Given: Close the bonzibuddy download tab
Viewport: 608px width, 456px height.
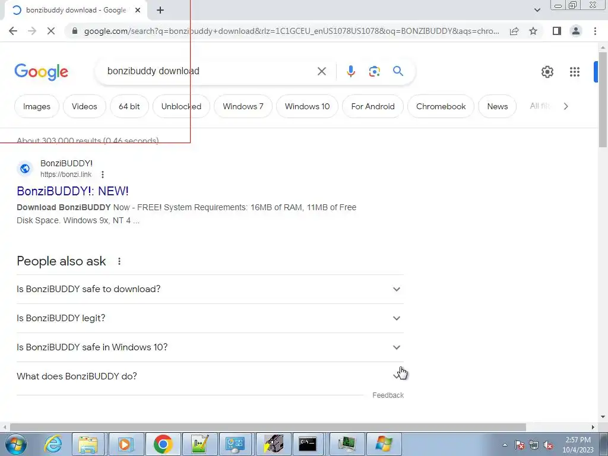Looking at the screenshot, I should click(138, 10).
